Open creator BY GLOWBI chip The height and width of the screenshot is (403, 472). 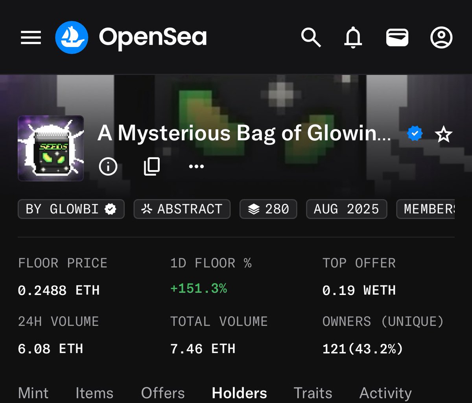pyautogui.click(x=71, y=209)
